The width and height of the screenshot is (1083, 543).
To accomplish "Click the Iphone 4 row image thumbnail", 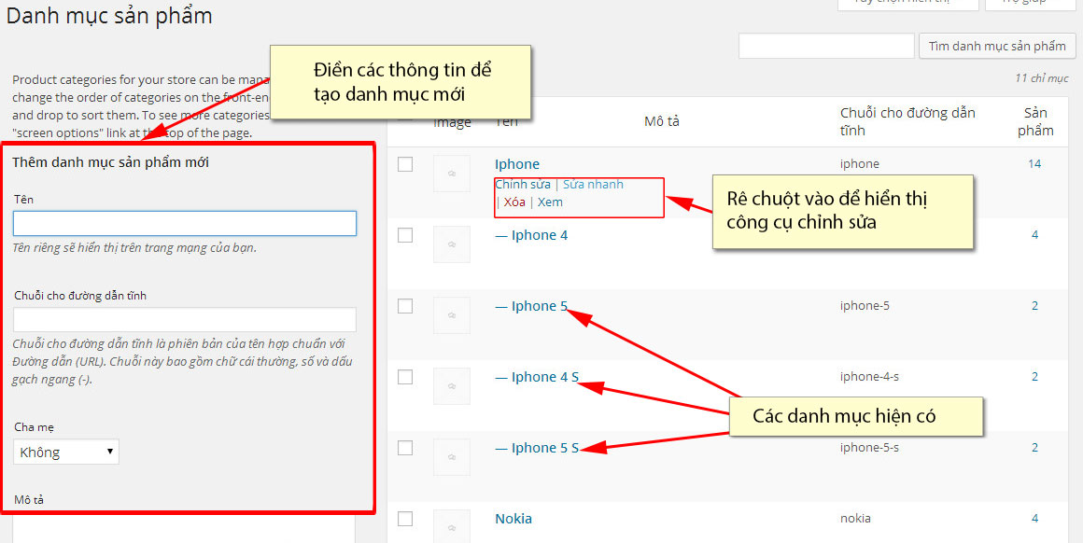I will [x=452, y=244].
